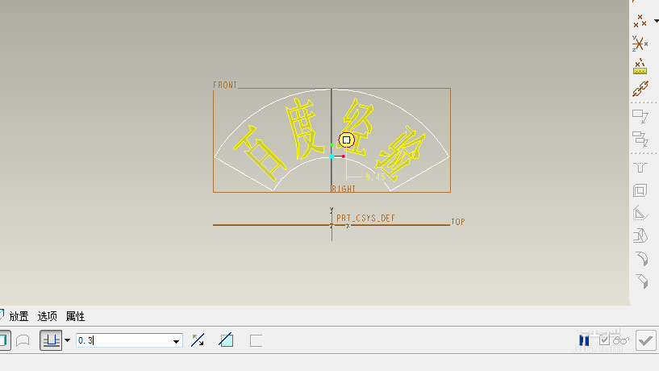Flip the extrude depth direction

(198, 340)
